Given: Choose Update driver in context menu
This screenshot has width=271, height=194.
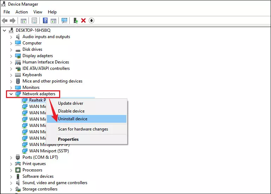Looking at the screenshot, I should point(87,103).
